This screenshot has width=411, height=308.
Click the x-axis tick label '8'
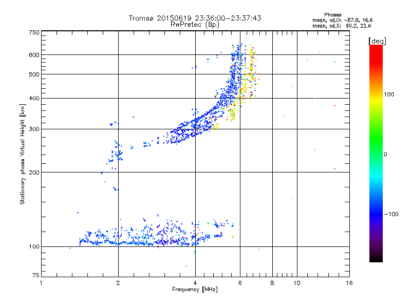(x=272, y=283)
